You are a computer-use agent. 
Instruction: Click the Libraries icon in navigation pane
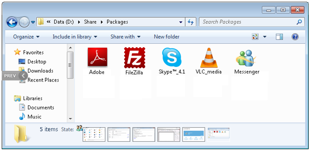[17, 98]
